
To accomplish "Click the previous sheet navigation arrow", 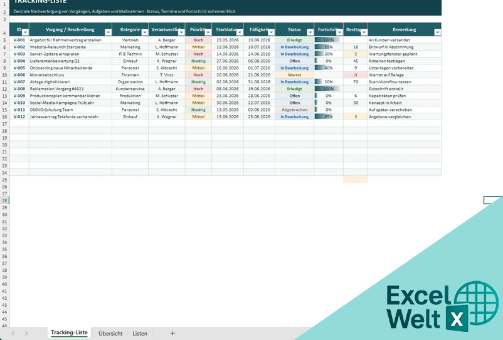I will 13,333.
